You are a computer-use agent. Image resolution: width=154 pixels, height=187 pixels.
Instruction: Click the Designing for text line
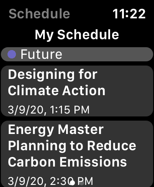pos(53,75)
